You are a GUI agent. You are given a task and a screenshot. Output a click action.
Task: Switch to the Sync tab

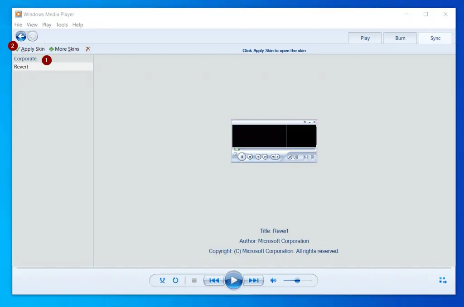pos(435,38)
